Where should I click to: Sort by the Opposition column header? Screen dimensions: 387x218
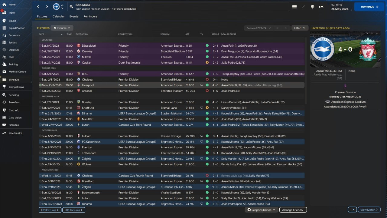(x=82, y=34)
